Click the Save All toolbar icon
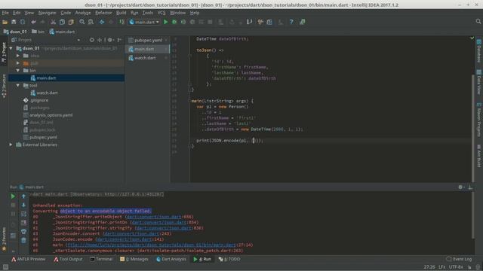 [14, 22]
